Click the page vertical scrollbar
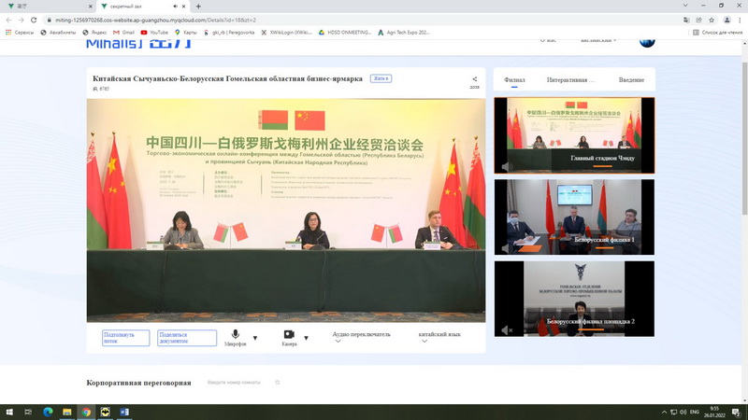 (x=744, y=138)
